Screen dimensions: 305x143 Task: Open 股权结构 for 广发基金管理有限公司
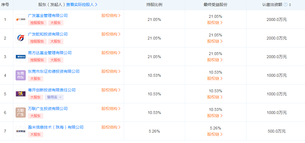tap(111, 16)
